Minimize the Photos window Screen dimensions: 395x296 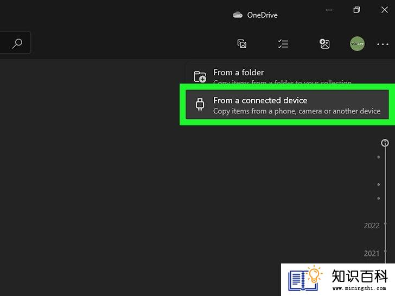coord(329,10)
